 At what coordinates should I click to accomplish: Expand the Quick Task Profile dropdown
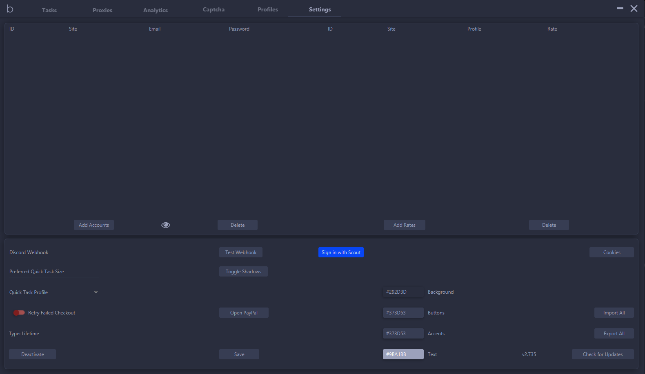coord(96,292)
